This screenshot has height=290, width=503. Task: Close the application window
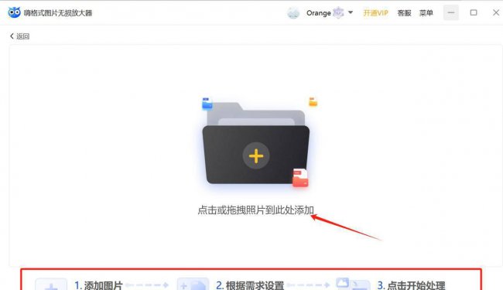496,13
